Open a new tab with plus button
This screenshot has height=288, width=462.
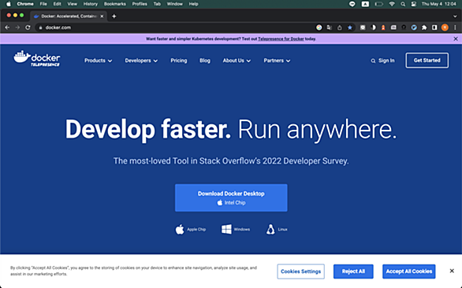114,17
